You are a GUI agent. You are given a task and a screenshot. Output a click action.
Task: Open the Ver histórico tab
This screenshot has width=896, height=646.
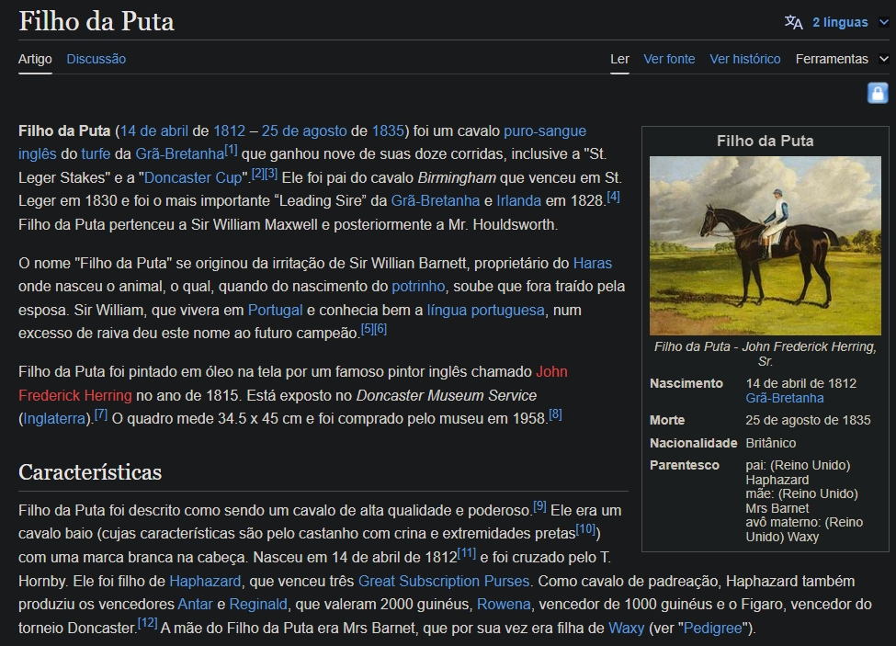click(x=745, y=59)
